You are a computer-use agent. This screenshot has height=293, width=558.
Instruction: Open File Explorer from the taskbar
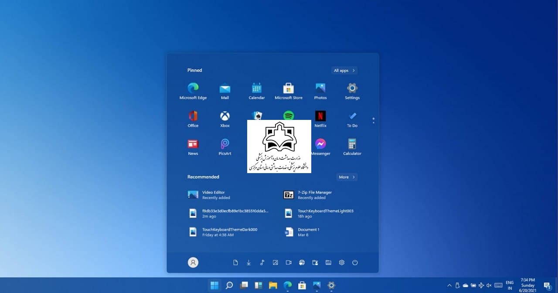click(x=273, y=286)
